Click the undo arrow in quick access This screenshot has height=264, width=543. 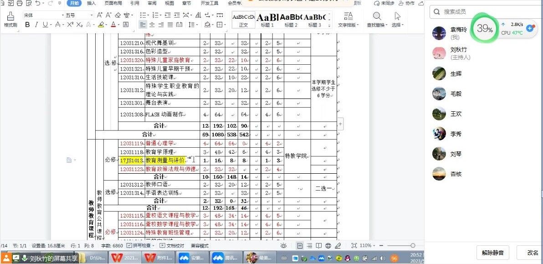click(37, 3)
